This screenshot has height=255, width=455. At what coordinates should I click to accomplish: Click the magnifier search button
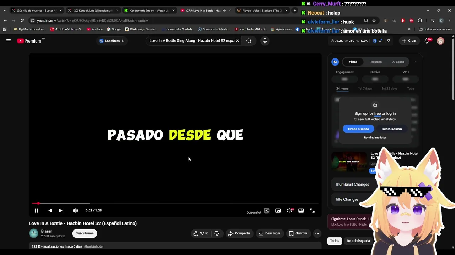(x=249, y=41)
